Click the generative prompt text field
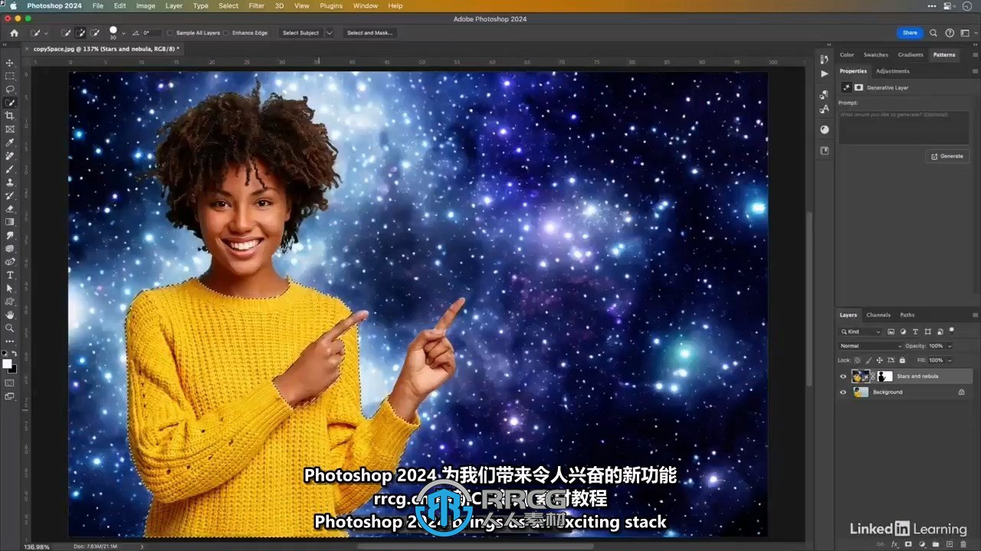The image size is (981, 551). (x=904, y=126)
